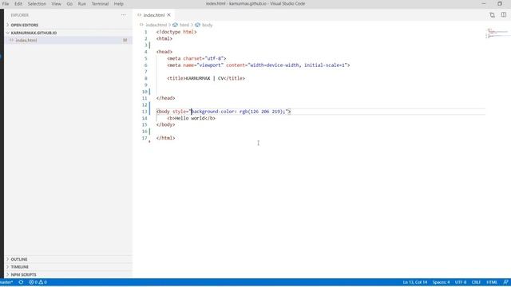Image resolution: width=511 pixels, height=287 pixels.
Task: Open the File menu
Action: pos(6,4)
